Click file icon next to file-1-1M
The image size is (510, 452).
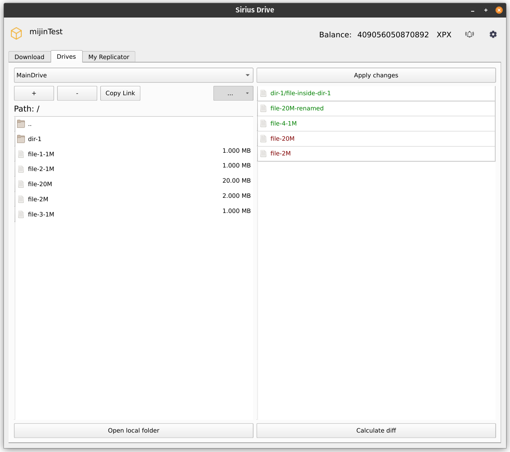pos(21,154)
